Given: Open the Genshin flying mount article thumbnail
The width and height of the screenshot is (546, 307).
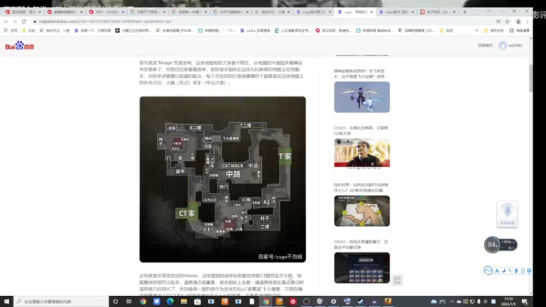Looking at the screenshot, I should click(362, 97).
